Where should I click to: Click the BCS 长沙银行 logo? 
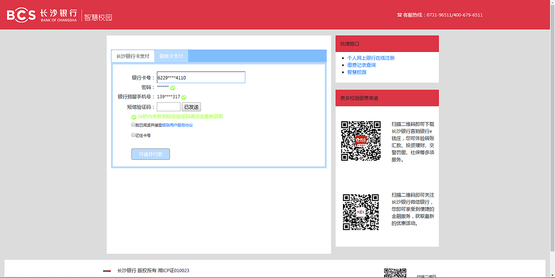[x=42, y=15]
